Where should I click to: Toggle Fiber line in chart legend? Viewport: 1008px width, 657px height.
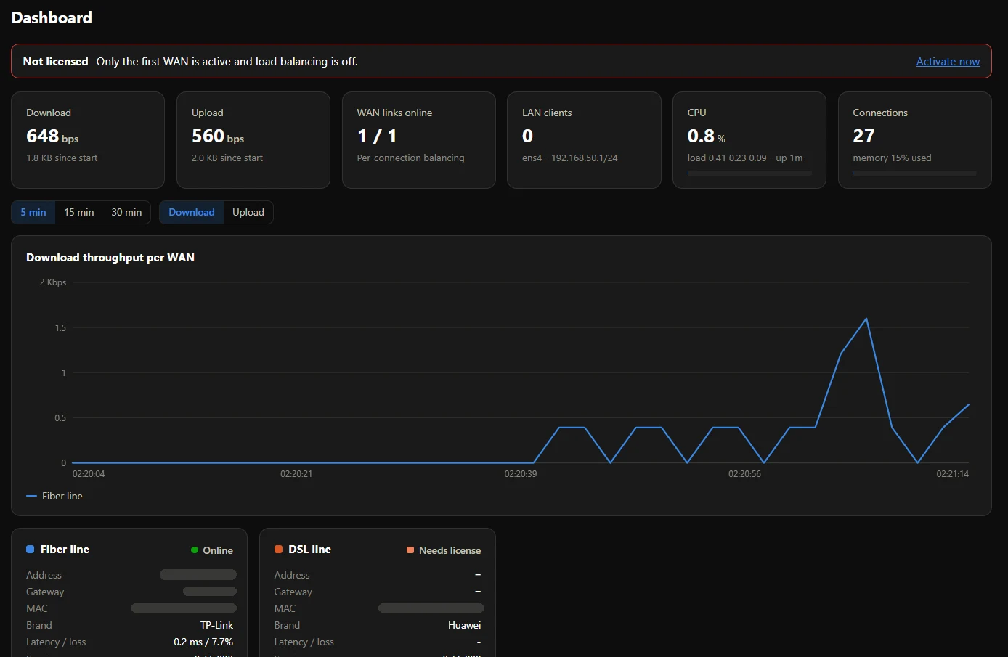[54, 496]
